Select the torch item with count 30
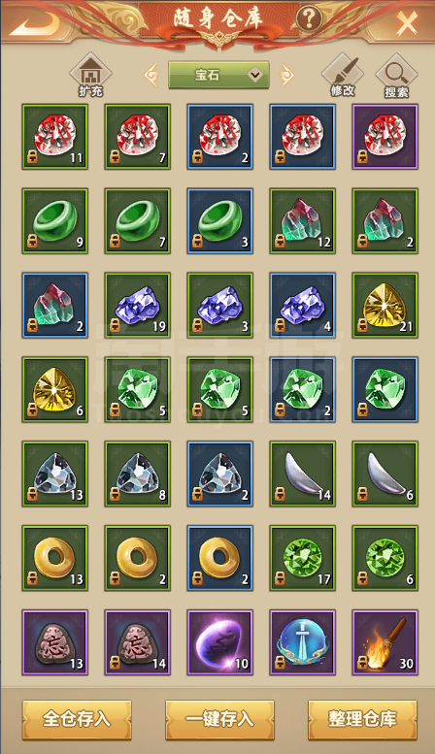 (x=385, y=642)
